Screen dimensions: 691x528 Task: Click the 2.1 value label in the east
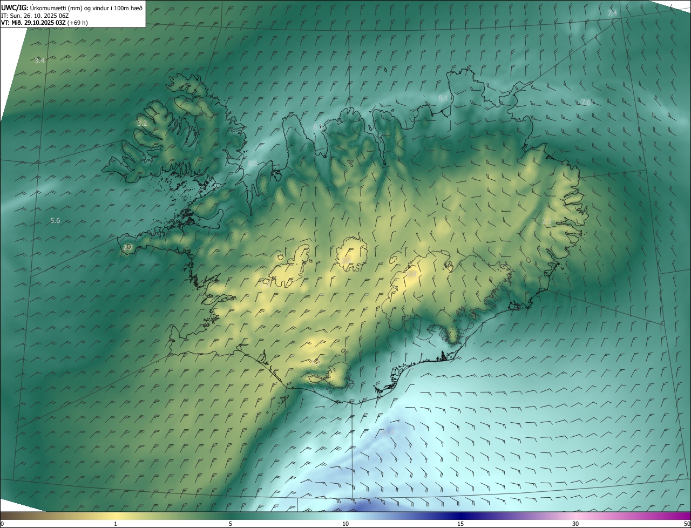point(547,221)
